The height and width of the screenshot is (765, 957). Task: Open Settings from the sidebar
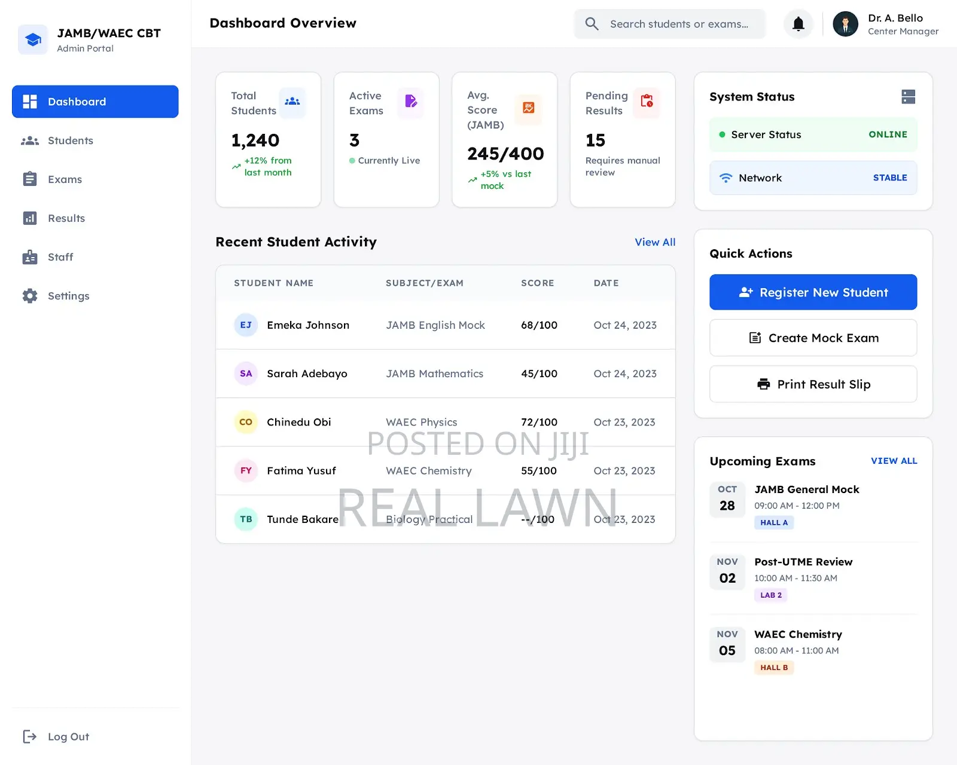coord(95,296)
